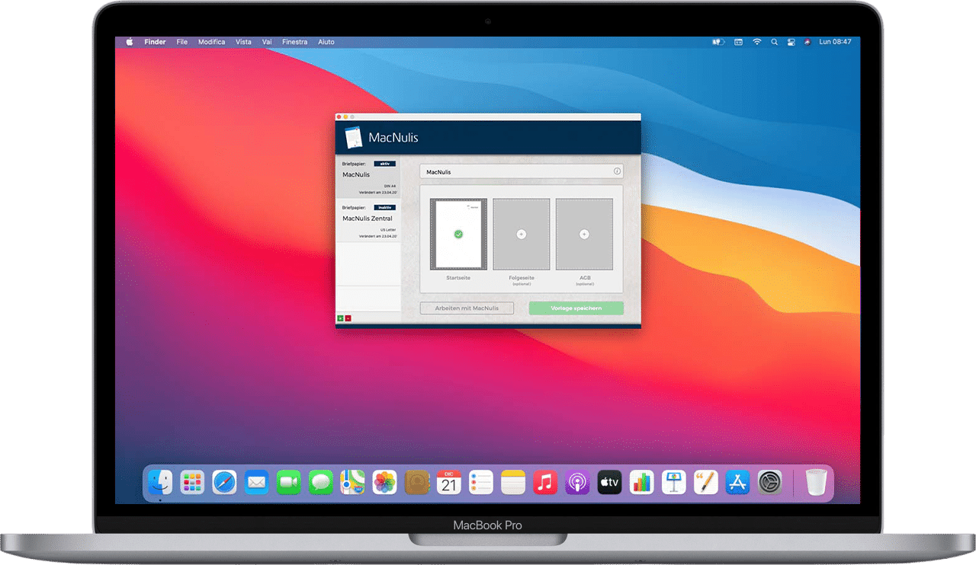Select MacNulis Zentral letterhead in sidebar
The width and height of the screenshot is (976, 565).
(369, 222)
